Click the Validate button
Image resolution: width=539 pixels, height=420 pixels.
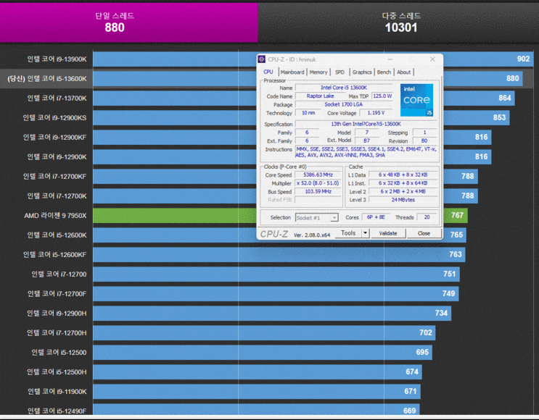[x=388, y=233]
